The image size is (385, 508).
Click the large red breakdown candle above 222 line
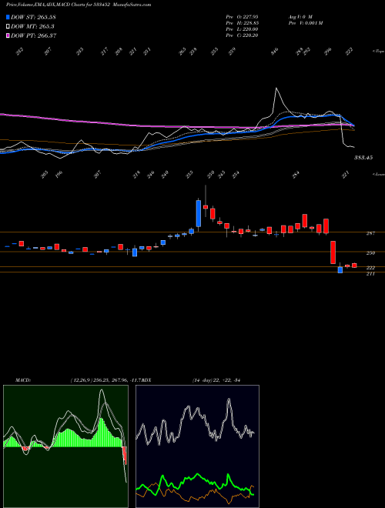coord(333,252)
